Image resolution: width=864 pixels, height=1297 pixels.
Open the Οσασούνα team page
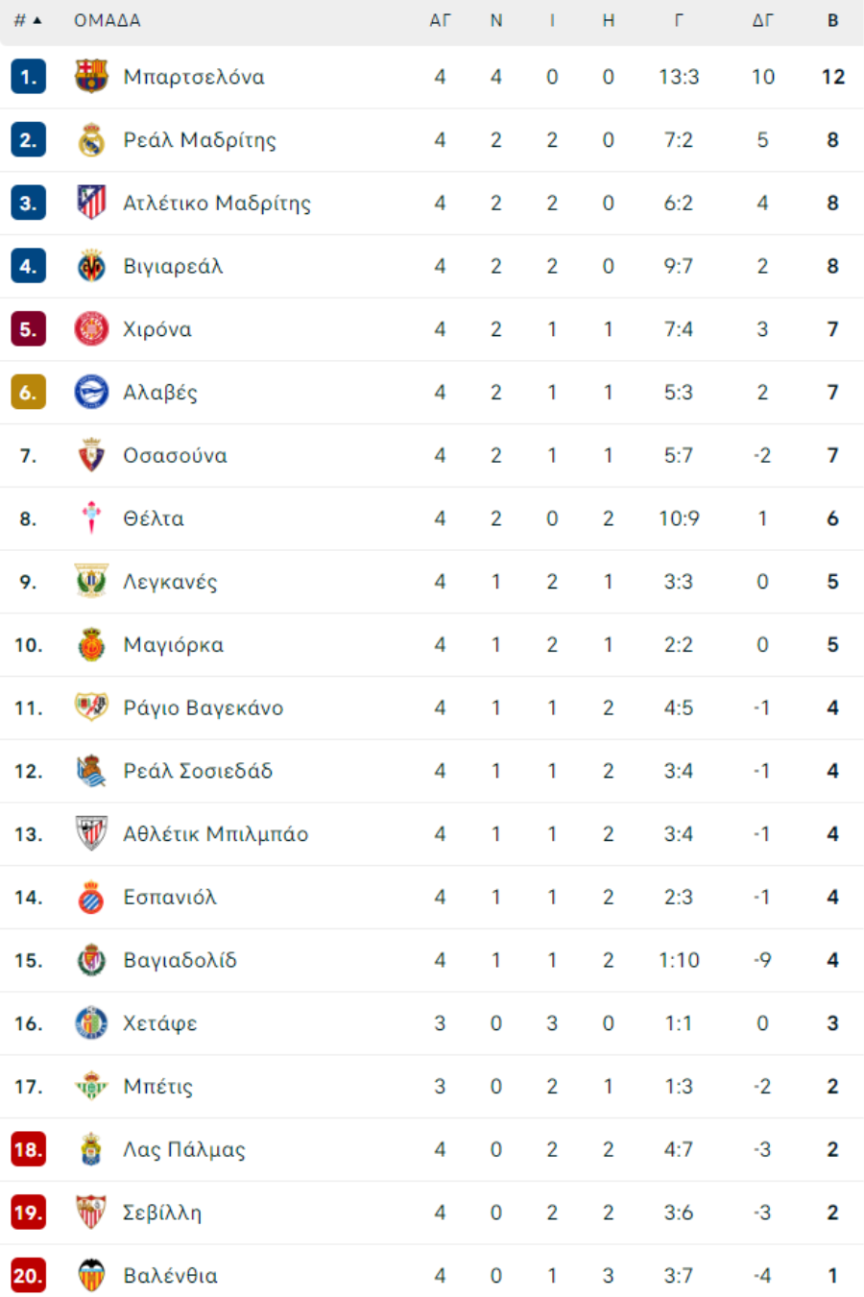coord(176,455)
